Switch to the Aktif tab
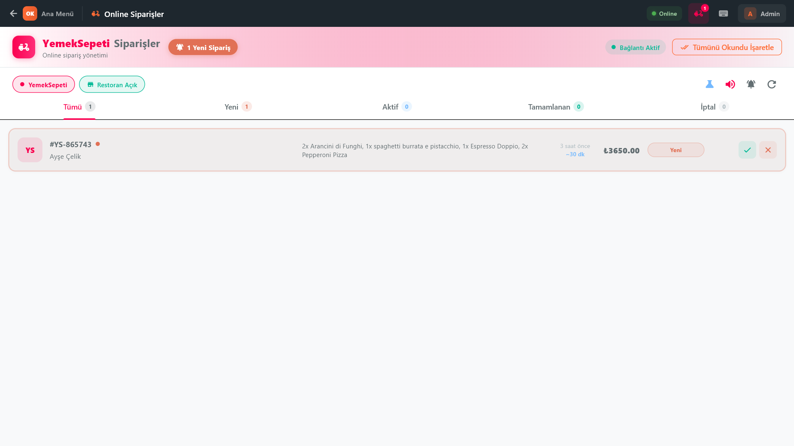794x446 pixels. (396, 107)
